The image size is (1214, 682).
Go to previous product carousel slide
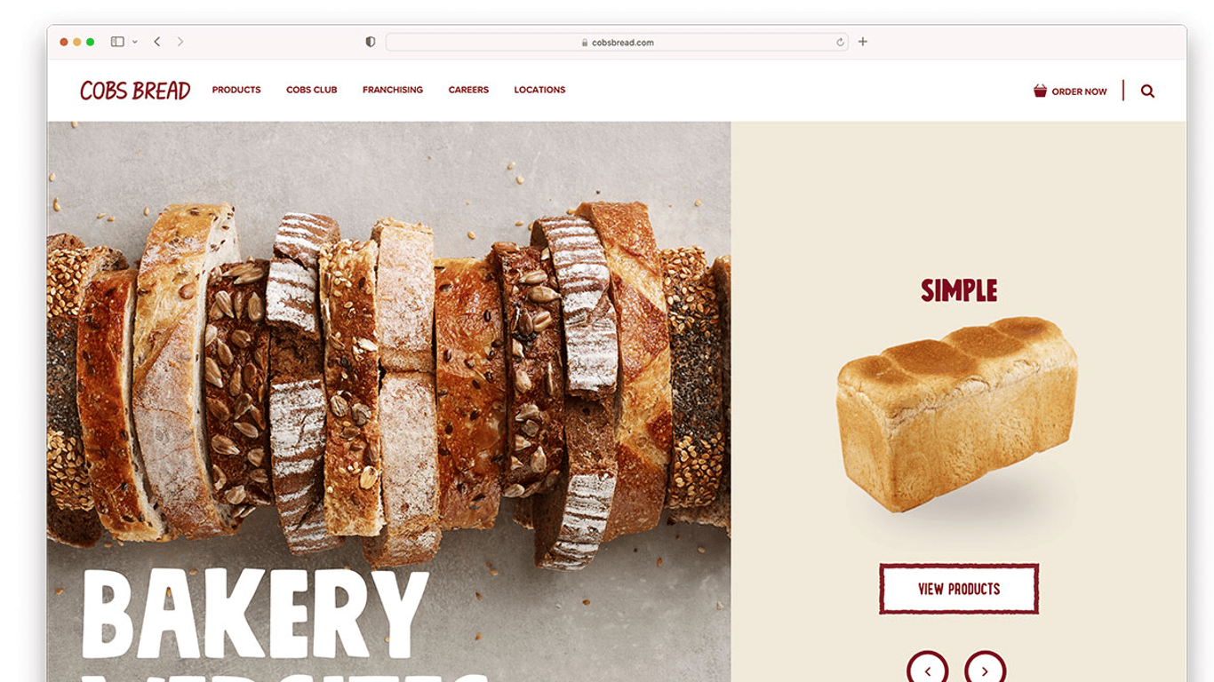pos(927,670)
